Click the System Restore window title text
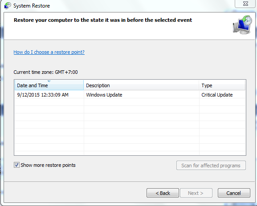Image resolution: width=257 pixels, height=206 pixels. (32, 6)
